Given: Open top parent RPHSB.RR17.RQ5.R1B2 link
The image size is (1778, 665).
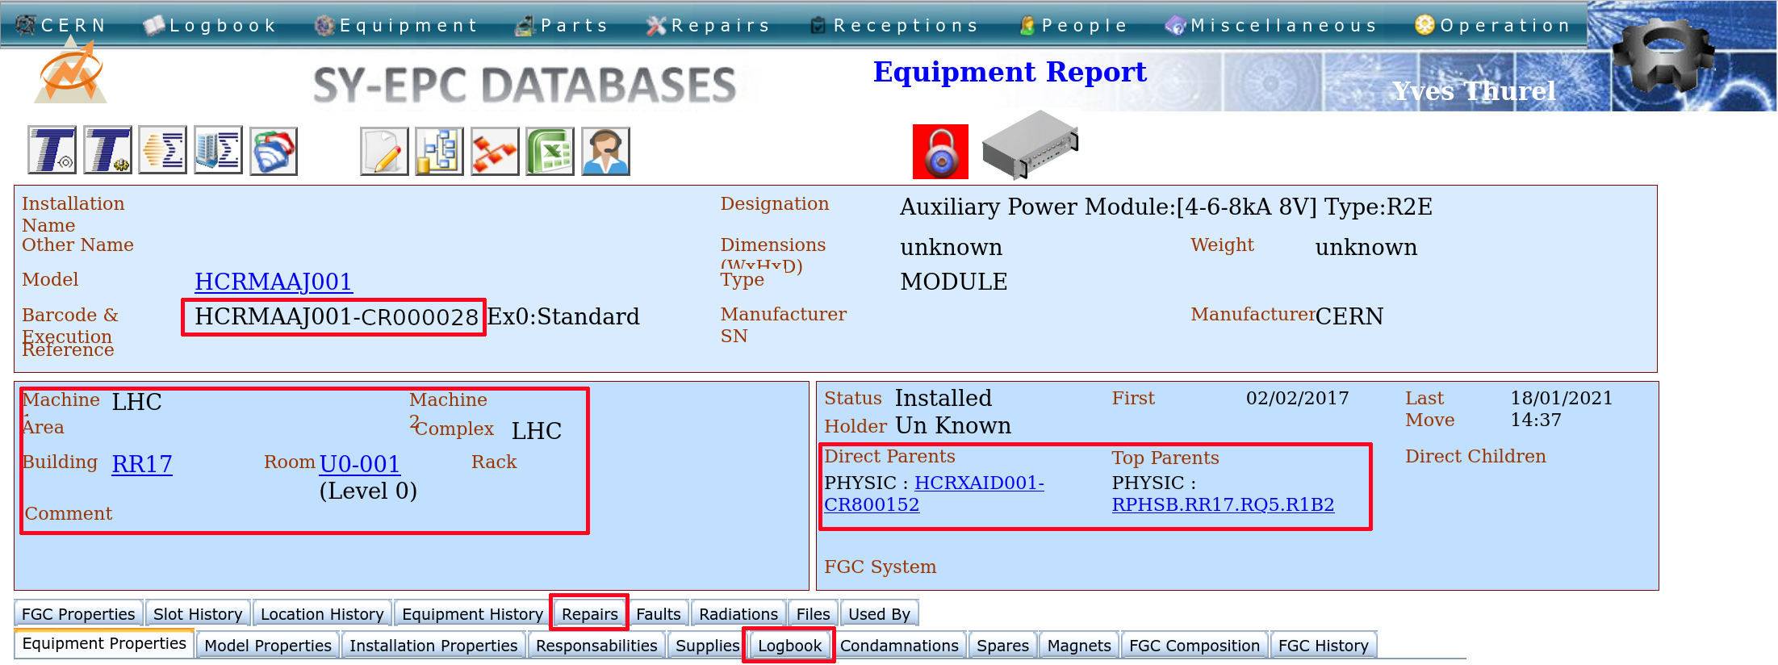Looking at the screenshot, I should coord(1223,504).
